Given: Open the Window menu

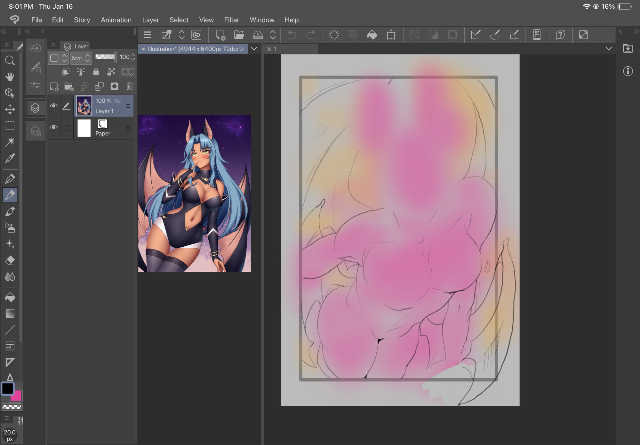Looking at the screenshot, I should [262, 20].
